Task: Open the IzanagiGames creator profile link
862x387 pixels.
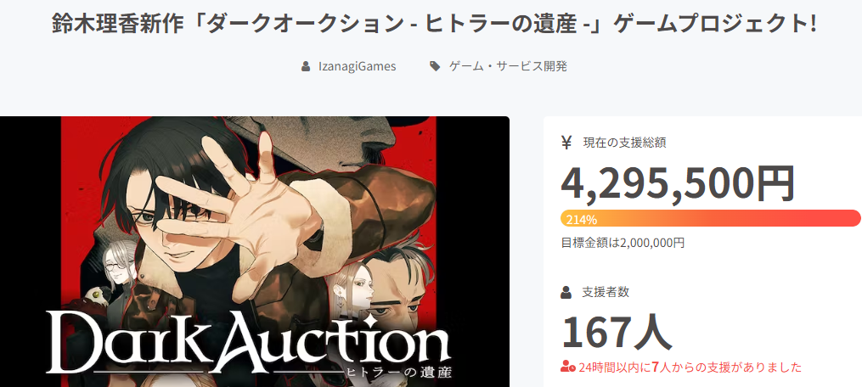Action: 357,66
